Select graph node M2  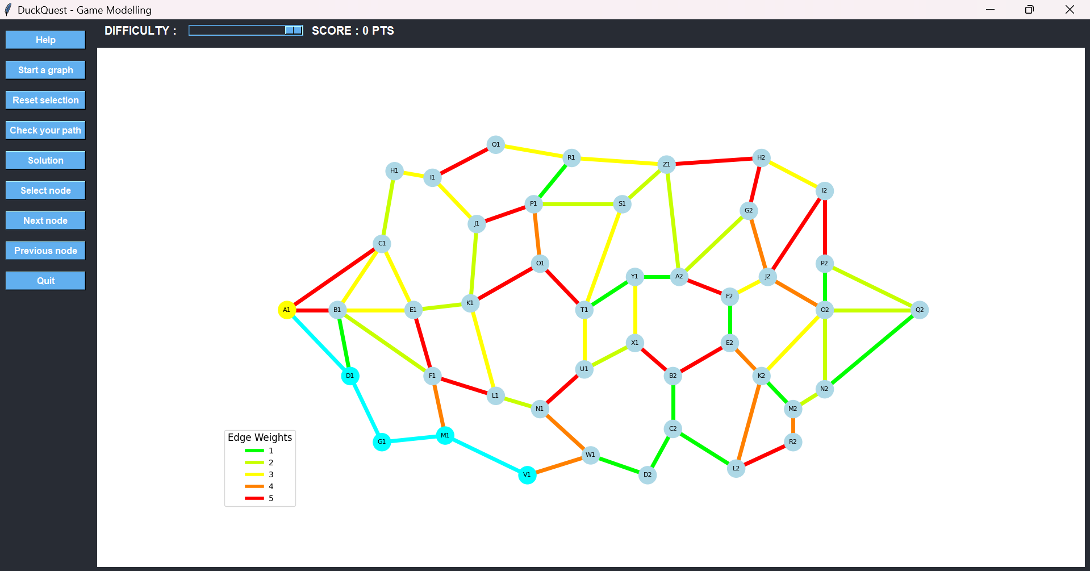pos(793,409)
